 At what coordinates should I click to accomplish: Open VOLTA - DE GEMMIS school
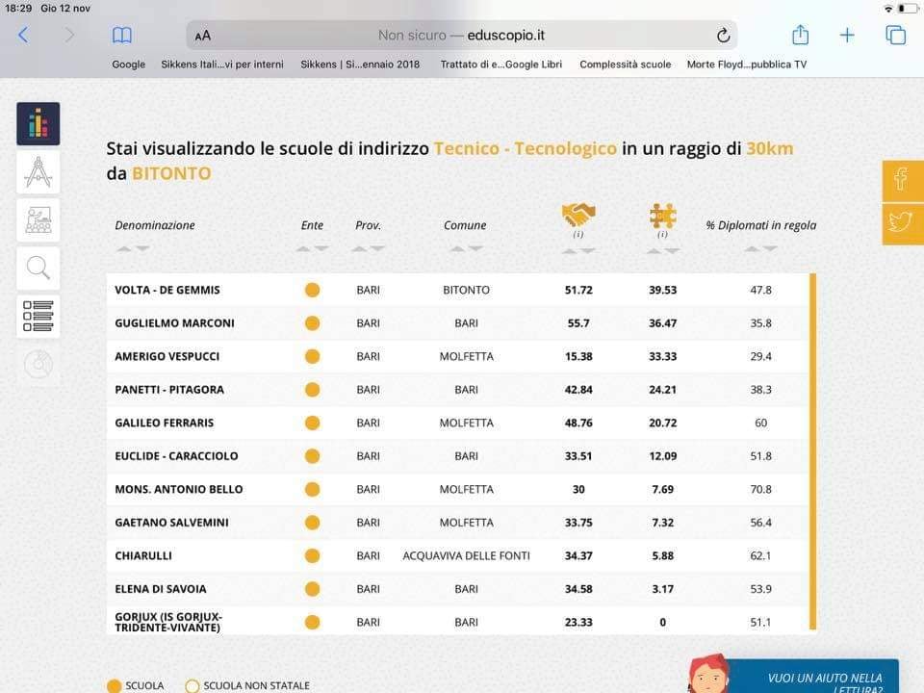tap(167, 290)
